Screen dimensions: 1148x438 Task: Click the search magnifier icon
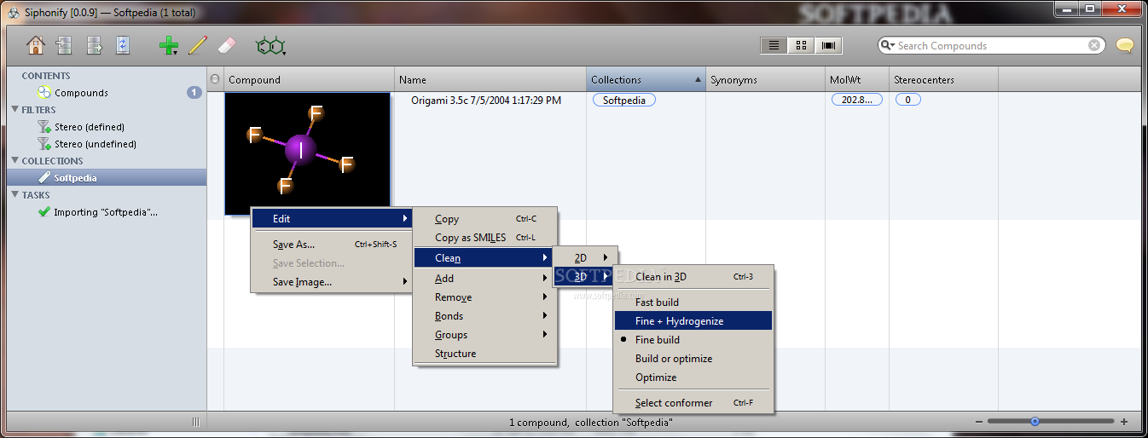pyautogui.click(x=888, y=46)
